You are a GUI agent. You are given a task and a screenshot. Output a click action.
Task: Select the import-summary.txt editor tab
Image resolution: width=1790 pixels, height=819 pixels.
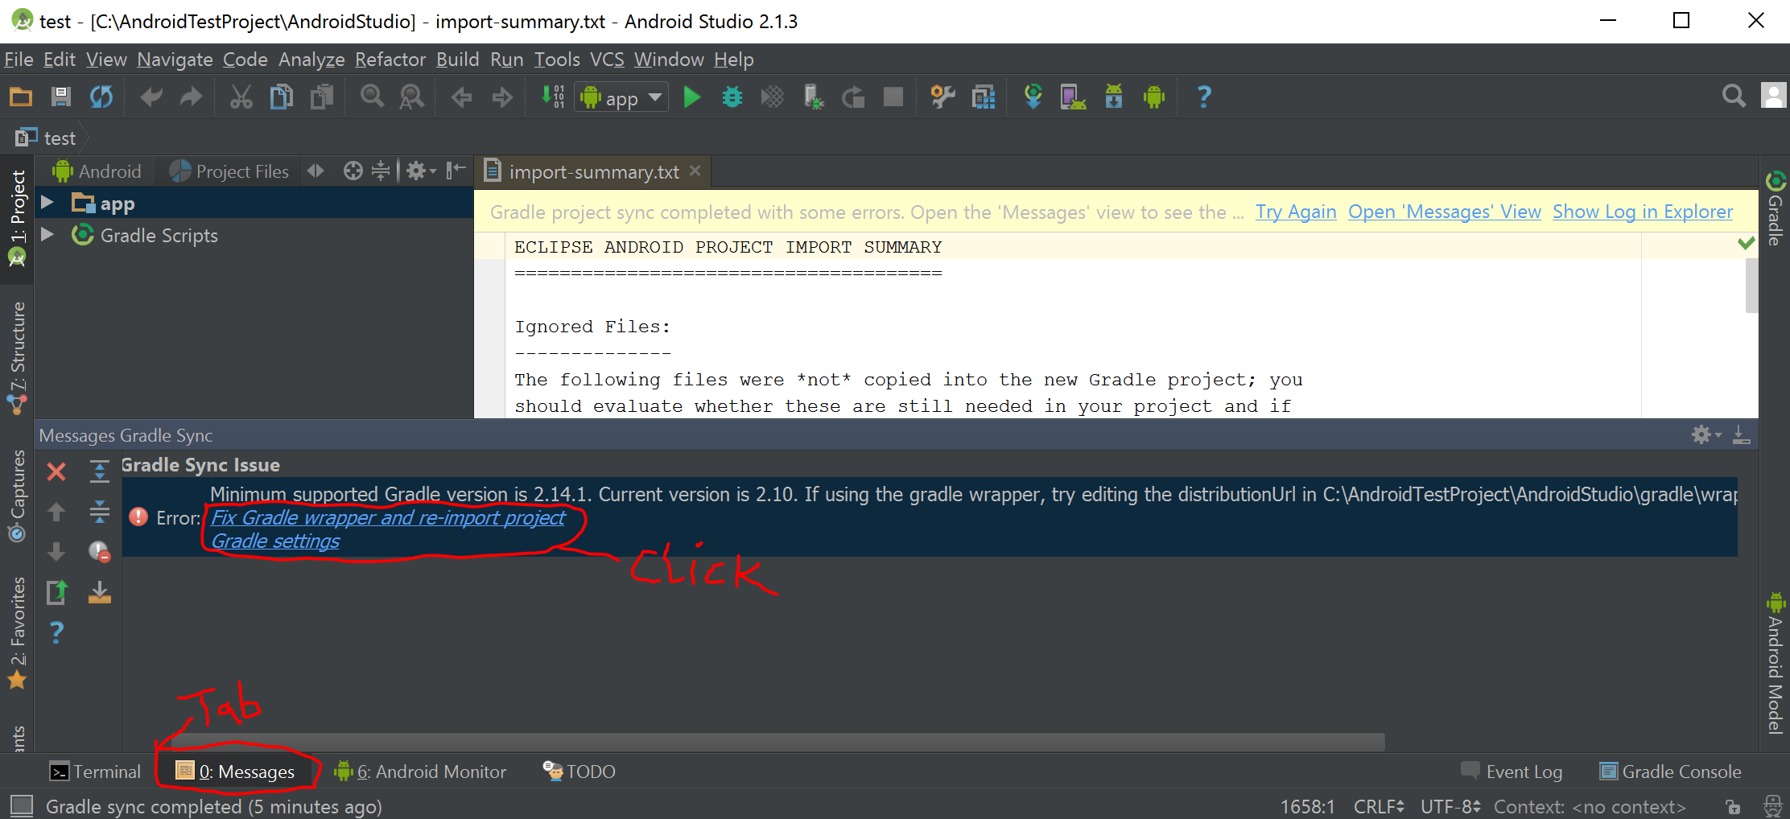click(x=593, y=171)
